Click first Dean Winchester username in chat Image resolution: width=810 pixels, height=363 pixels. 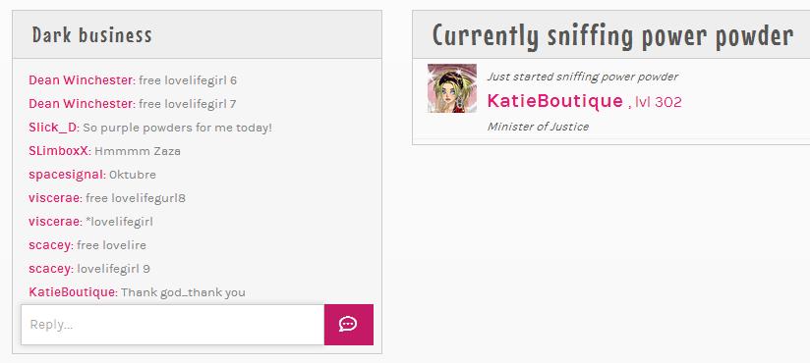(81, 80)
